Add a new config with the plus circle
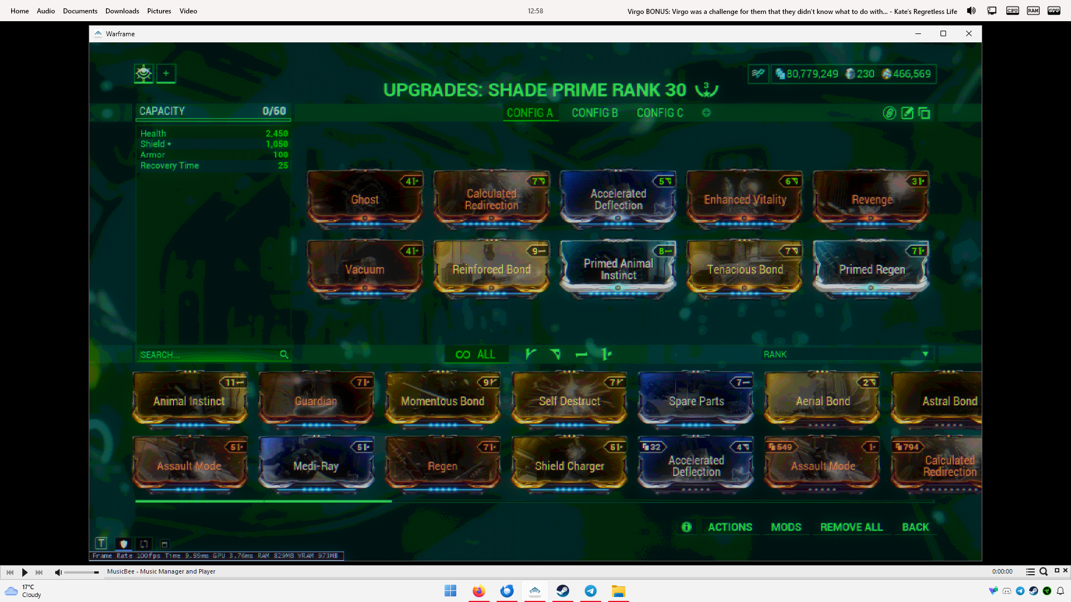Screen dimensions: 1071x602 706,113
